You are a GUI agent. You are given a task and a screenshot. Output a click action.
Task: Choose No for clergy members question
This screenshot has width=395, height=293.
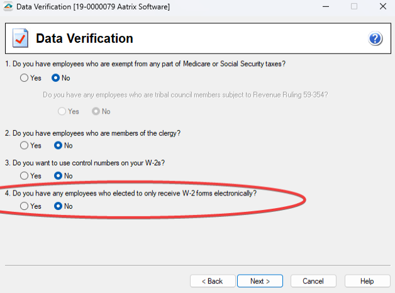click(58, 145)
